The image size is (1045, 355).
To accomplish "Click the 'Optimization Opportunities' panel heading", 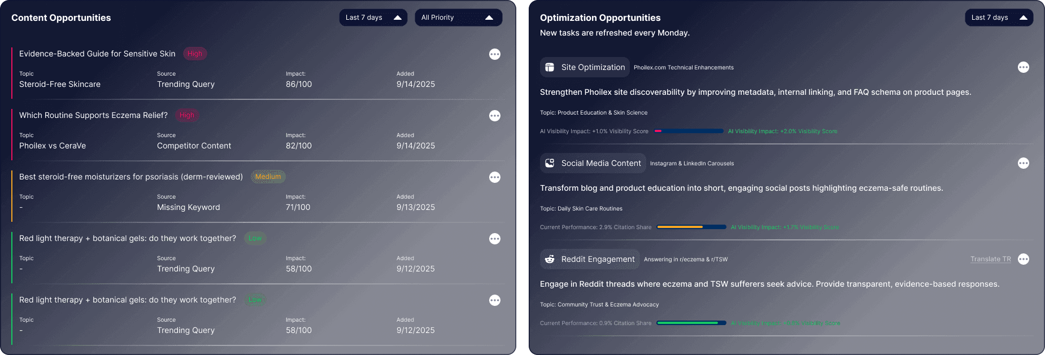I will click(600, 17).
